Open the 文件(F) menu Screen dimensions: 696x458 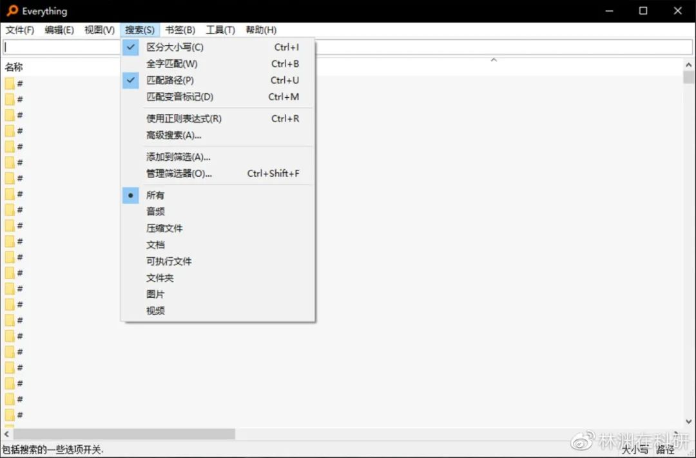[20, 30]
